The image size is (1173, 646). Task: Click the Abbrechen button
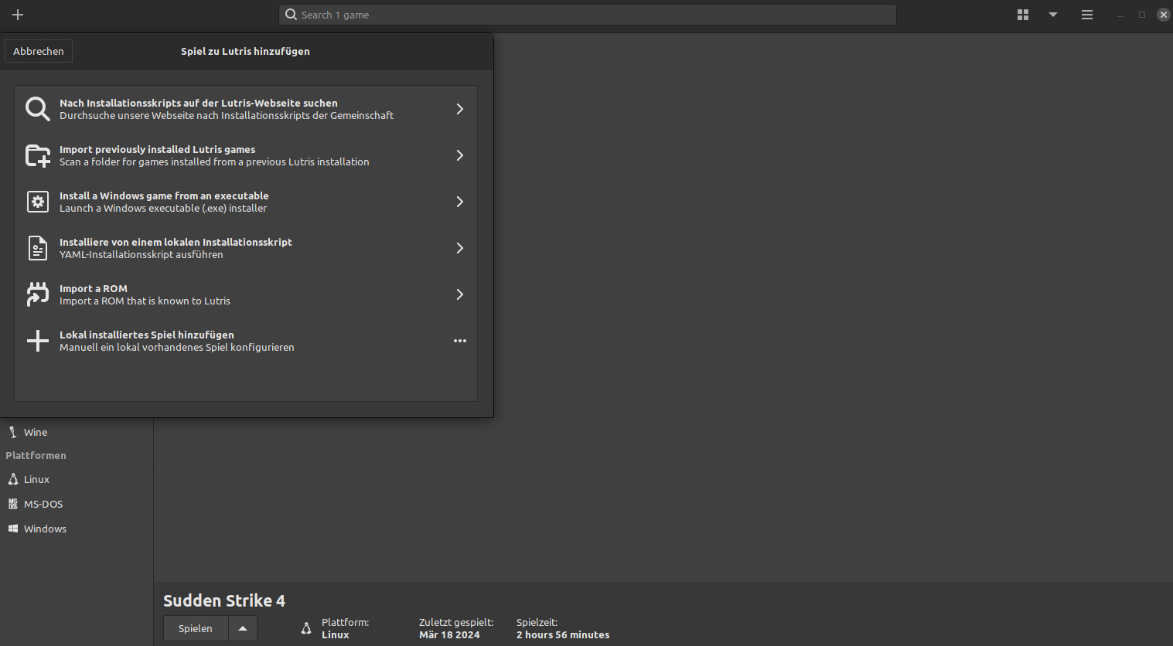coord(39,51)
